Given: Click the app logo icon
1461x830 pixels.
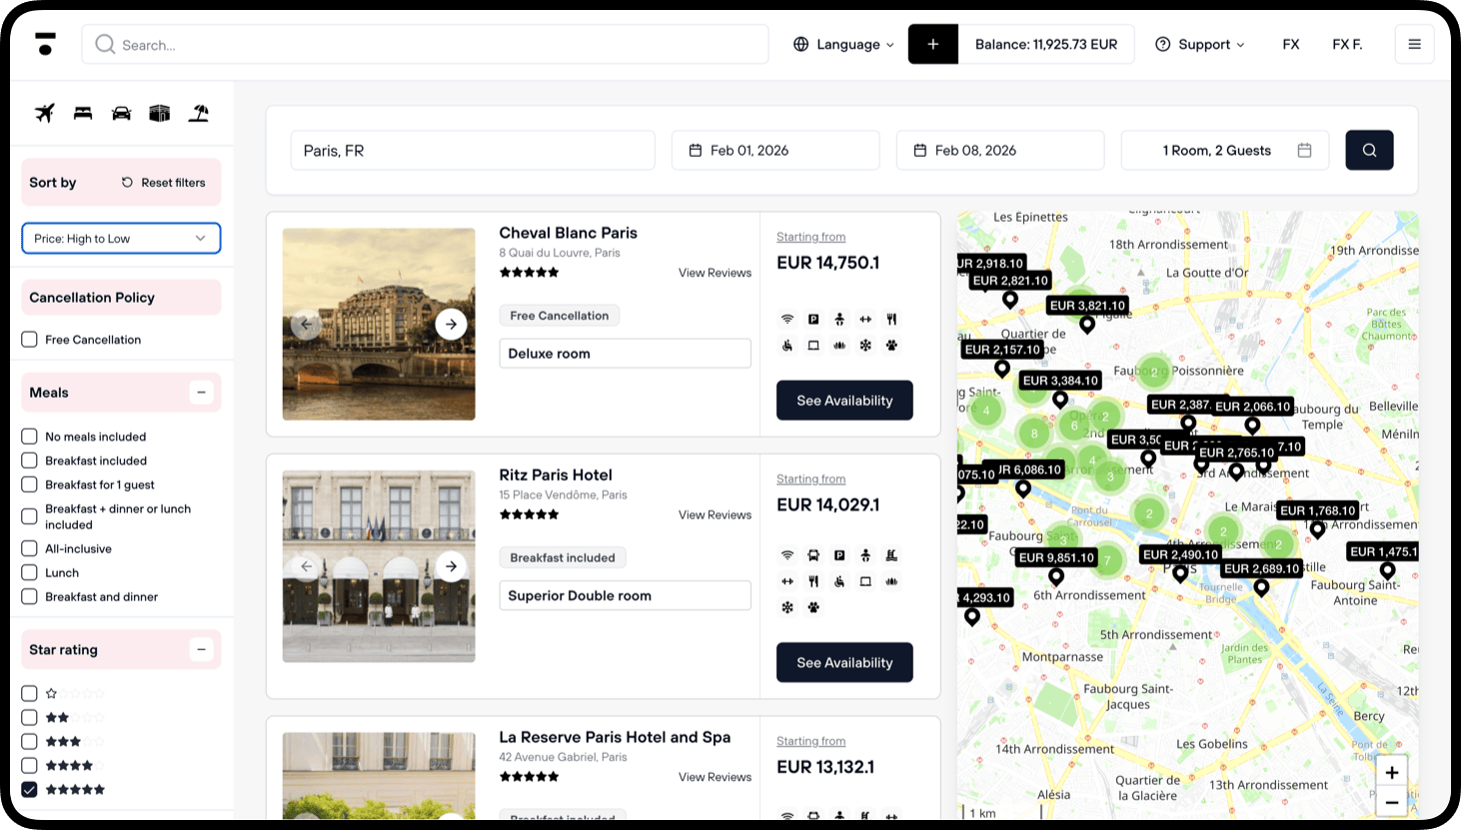Looking at the screenshot, I should tap(45, 44).
